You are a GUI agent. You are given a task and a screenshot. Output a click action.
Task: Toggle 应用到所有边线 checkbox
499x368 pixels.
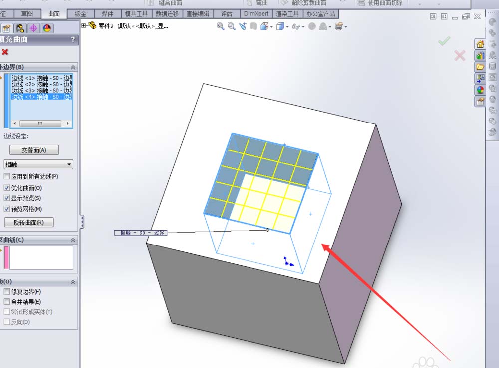(x=7, y=176)
